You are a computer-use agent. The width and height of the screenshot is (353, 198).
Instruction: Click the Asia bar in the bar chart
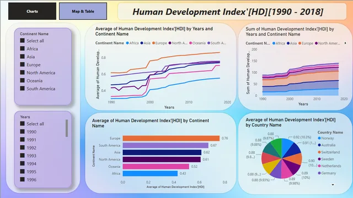[x=162, y=152]
